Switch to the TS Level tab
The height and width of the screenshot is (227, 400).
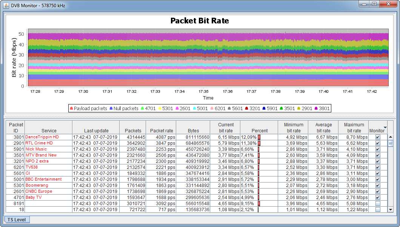(17, 219)
